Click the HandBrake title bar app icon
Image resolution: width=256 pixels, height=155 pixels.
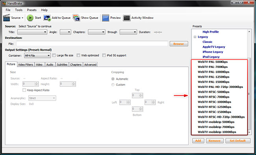pyautogui.click(x=4, y=3)
